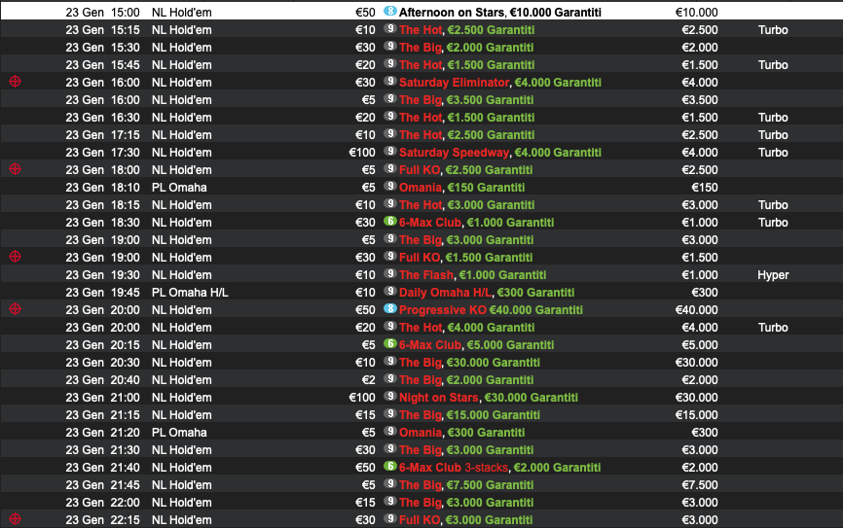This screenshot has width=843, height=528.
Task: Click the green 6 icon of 6-Max Club €1.000
Action: coord(389,221)
